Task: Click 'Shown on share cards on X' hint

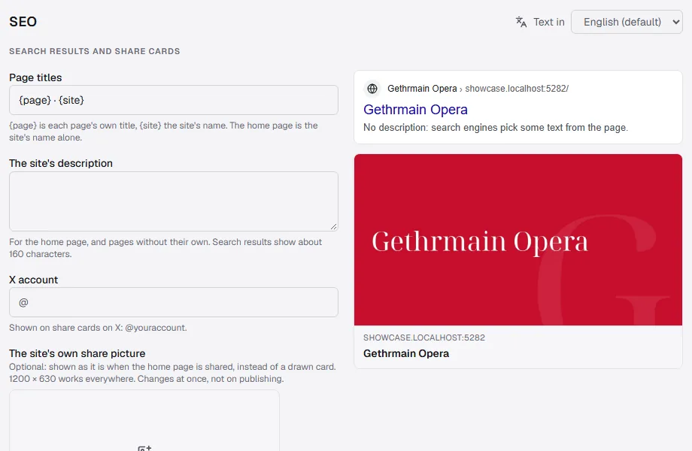Action: pyautogui.click(x=98, y=328)
